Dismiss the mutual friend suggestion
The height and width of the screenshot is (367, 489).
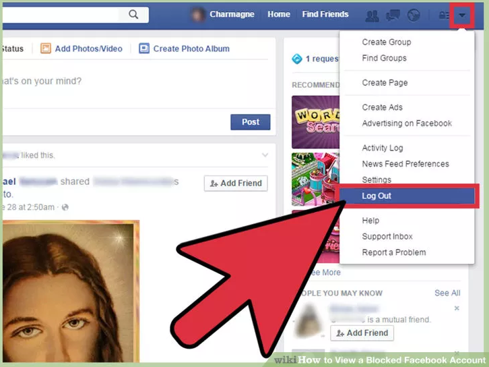click(x=457, y=308)
